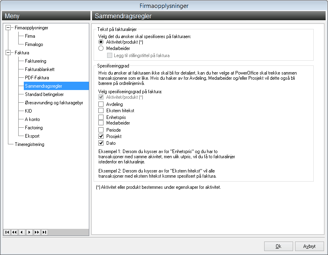Cancel with the Avbryt button

(309, 246)
